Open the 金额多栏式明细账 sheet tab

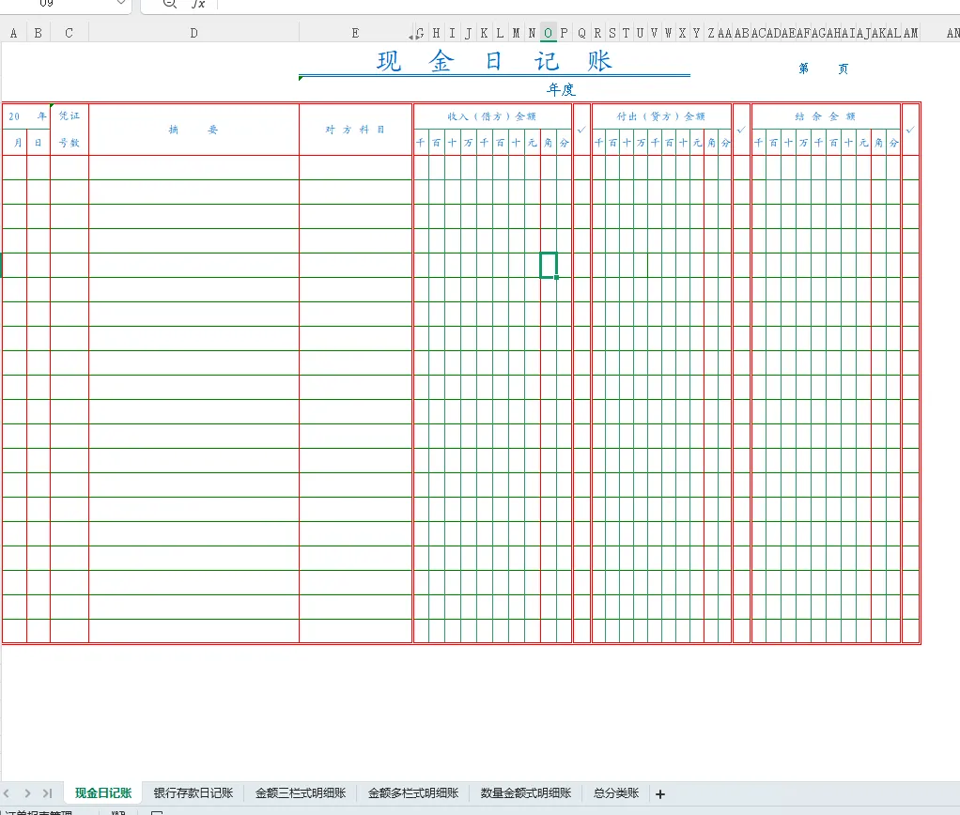(412, 793)
